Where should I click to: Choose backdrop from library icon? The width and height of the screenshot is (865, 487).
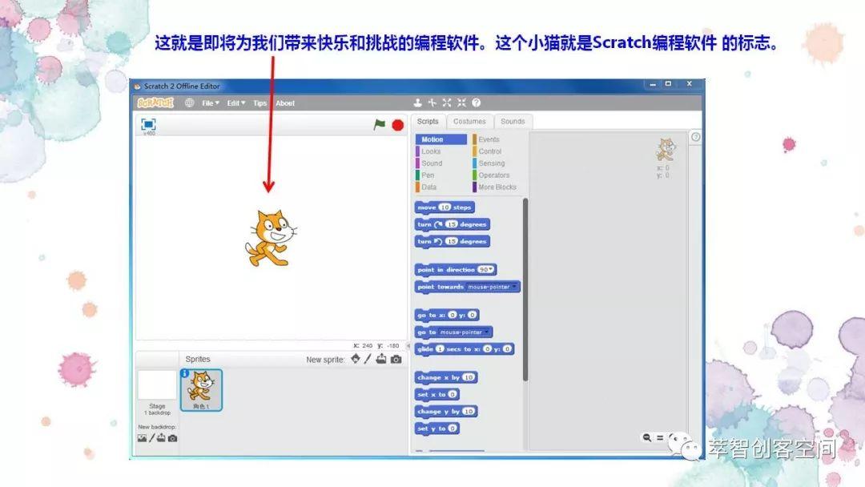point(143,438)
